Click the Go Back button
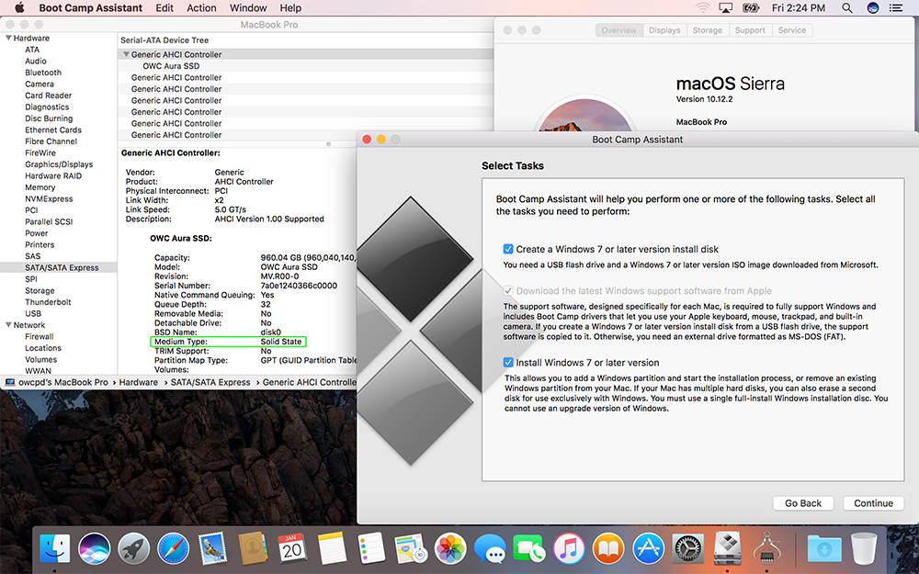 [803, 503]
